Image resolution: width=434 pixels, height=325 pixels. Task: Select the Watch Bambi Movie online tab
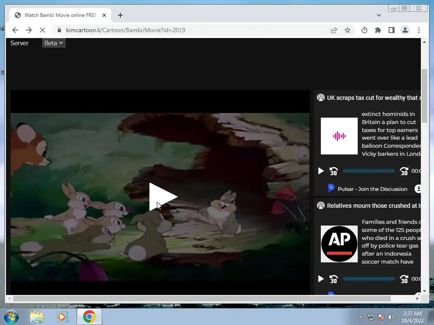(x=60, y=15)
